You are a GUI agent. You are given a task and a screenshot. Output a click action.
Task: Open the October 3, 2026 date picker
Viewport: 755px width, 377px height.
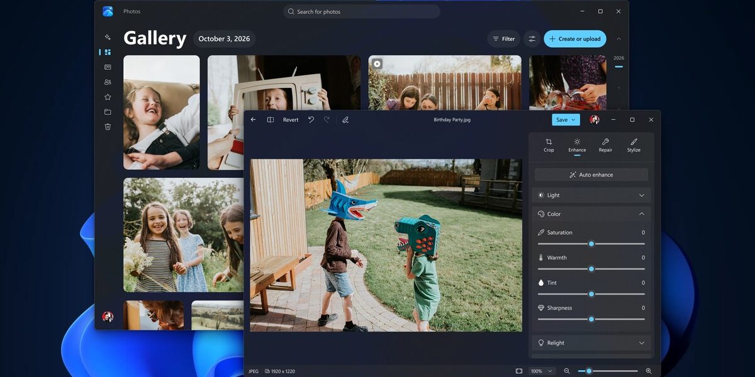(224, 39)
